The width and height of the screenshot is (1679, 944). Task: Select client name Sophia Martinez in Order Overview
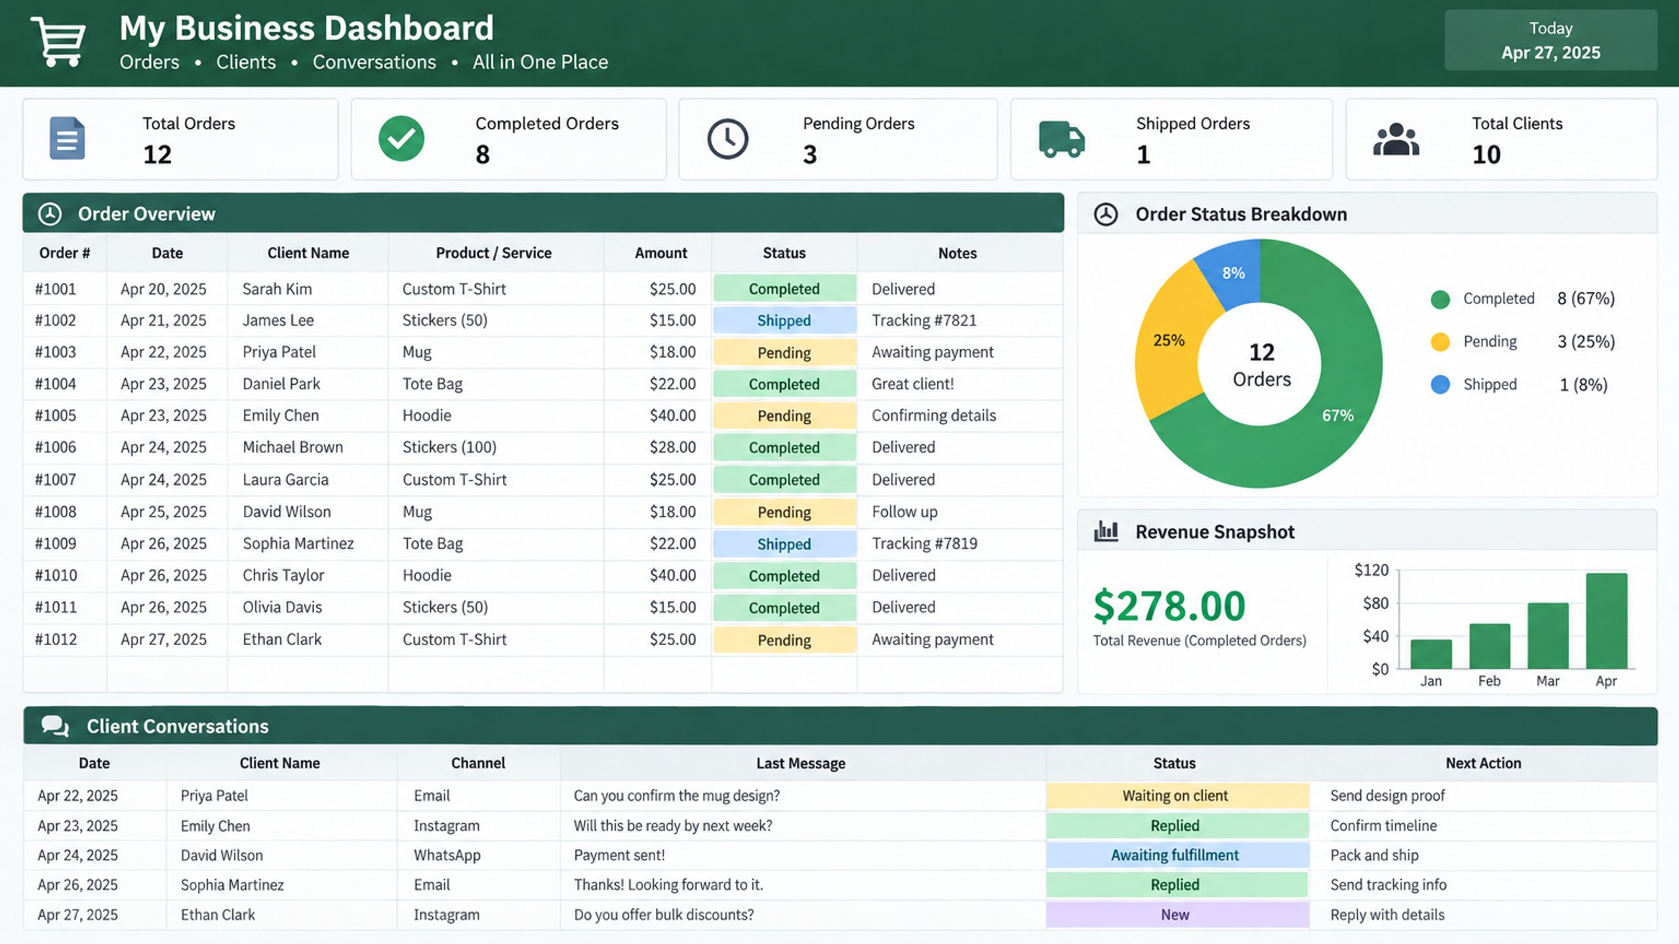(298, 543)
